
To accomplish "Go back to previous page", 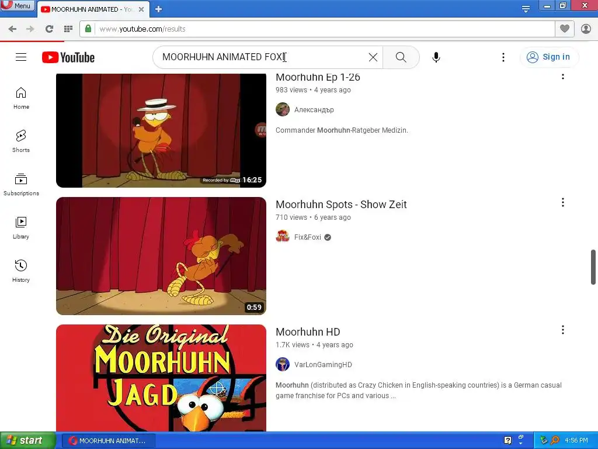I will click(x=12, y=29).
